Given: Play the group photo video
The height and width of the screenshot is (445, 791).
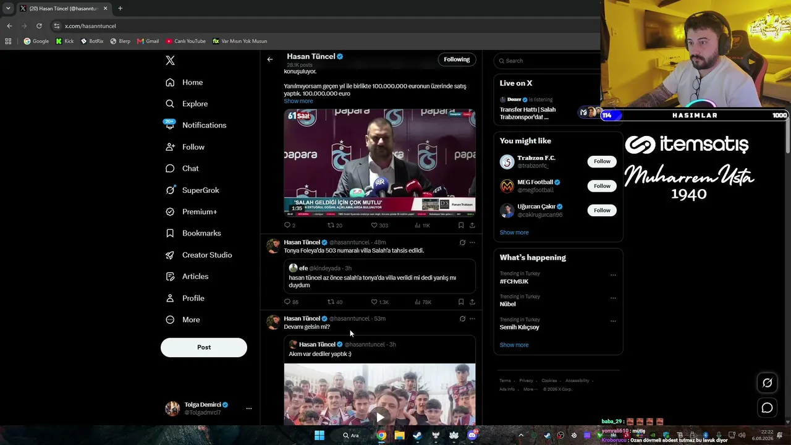Looking at the screenshot, I should point(379,417).
